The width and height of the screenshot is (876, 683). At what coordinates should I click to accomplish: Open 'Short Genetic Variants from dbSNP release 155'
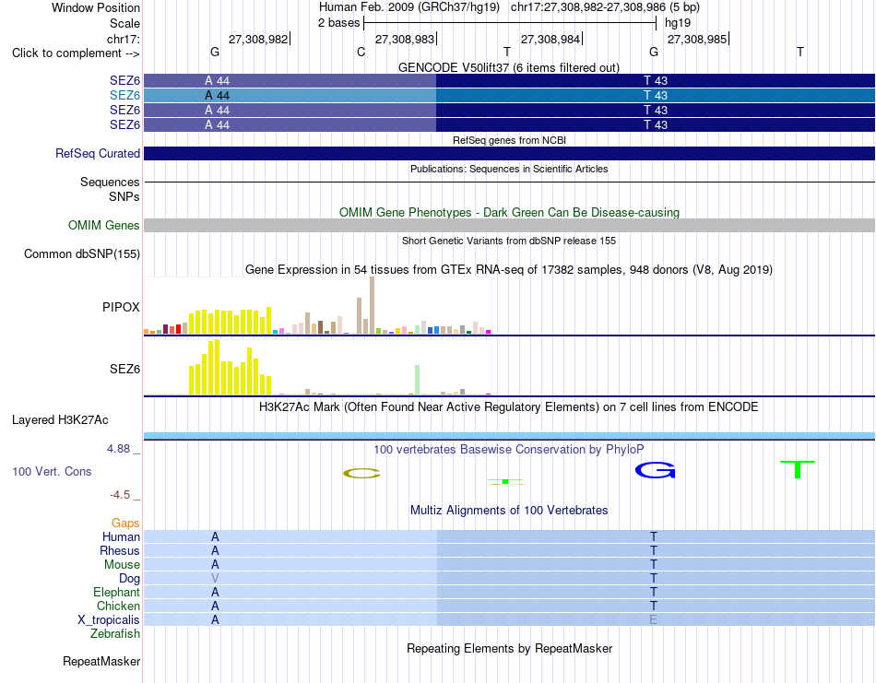(509, 241)
